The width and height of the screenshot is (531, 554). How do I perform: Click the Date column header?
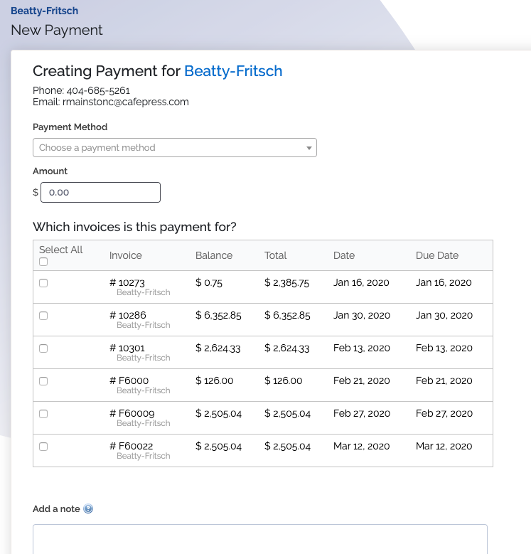coord(344,255)
